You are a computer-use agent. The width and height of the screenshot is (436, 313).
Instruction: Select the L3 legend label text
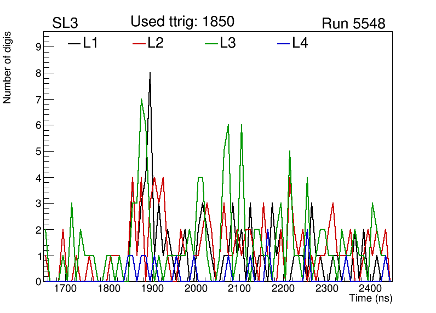[228, 43]
